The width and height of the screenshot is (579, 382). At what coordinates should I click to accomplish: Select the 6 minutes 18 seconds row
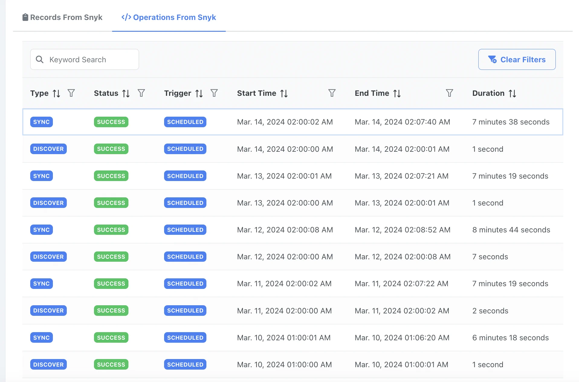point(510,338)
